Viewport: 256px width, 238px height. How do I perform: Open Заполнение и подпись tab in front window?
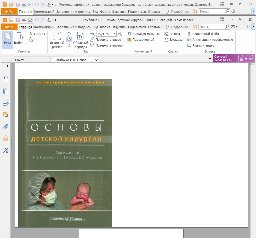73,27
